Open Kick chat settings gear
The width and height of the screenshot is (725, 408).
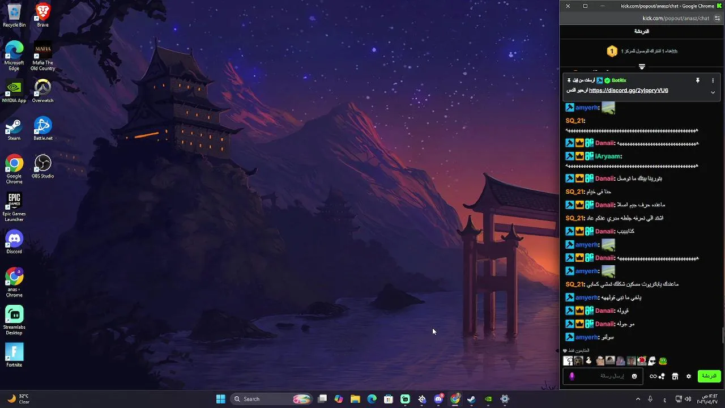[x=689, y=376]
